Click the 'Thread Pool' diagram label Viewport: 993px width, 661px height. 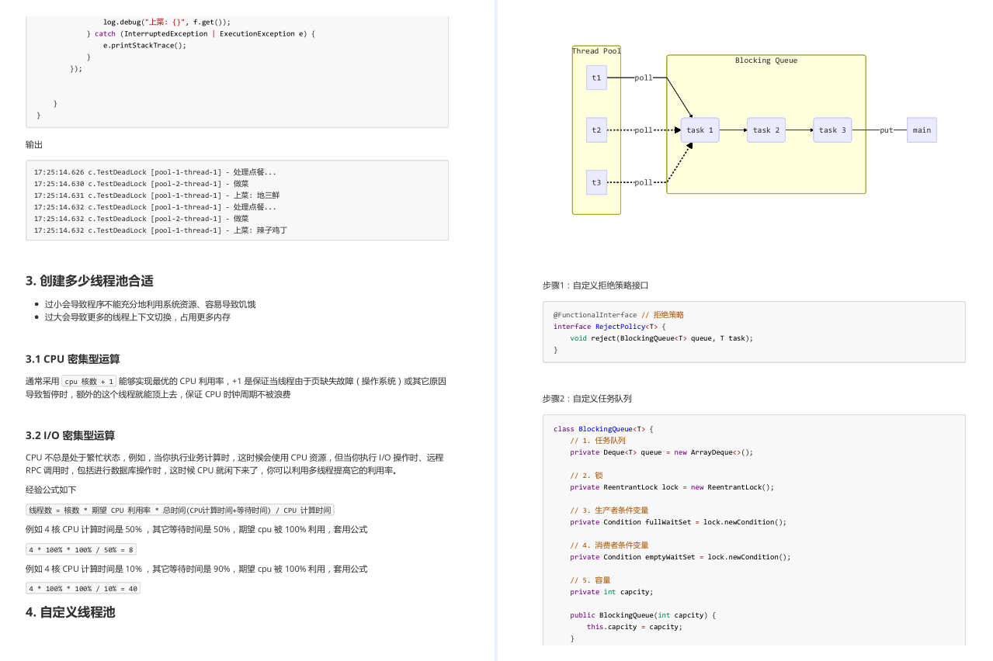(596, 51)
